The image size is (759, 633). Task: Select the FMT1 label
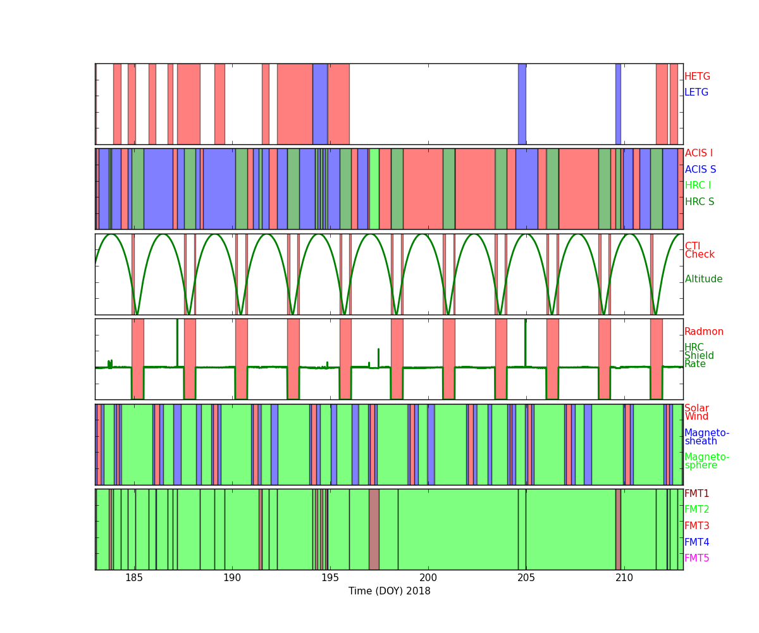[x=696, y=494]
